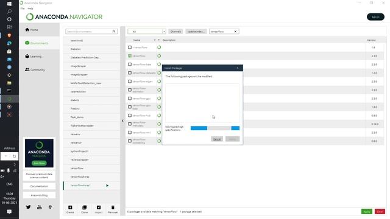Open the Community section in Navigator
This screenshot has height=219, width=390.
coord(35,70)
